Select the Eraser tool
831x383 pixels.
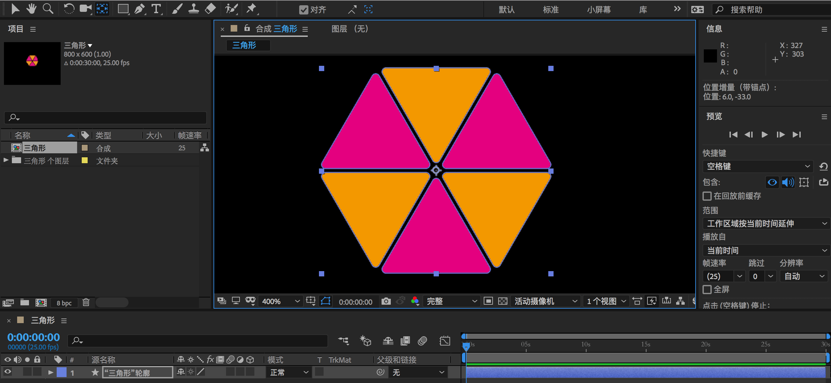click(210, 9)
